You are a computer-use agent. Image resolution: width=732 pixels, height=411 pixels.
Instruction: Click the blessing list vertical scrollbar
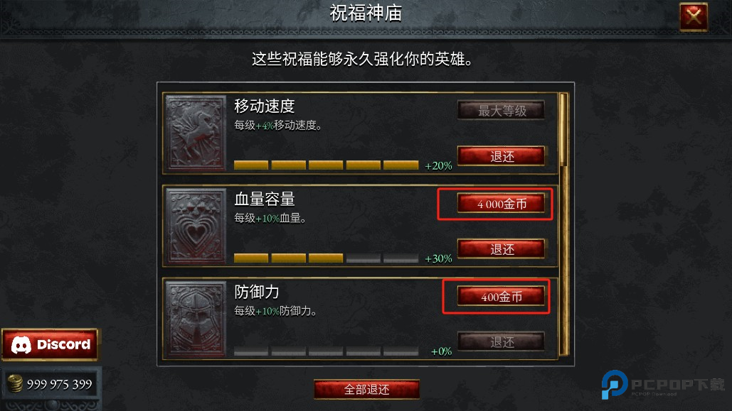[564, 224]
